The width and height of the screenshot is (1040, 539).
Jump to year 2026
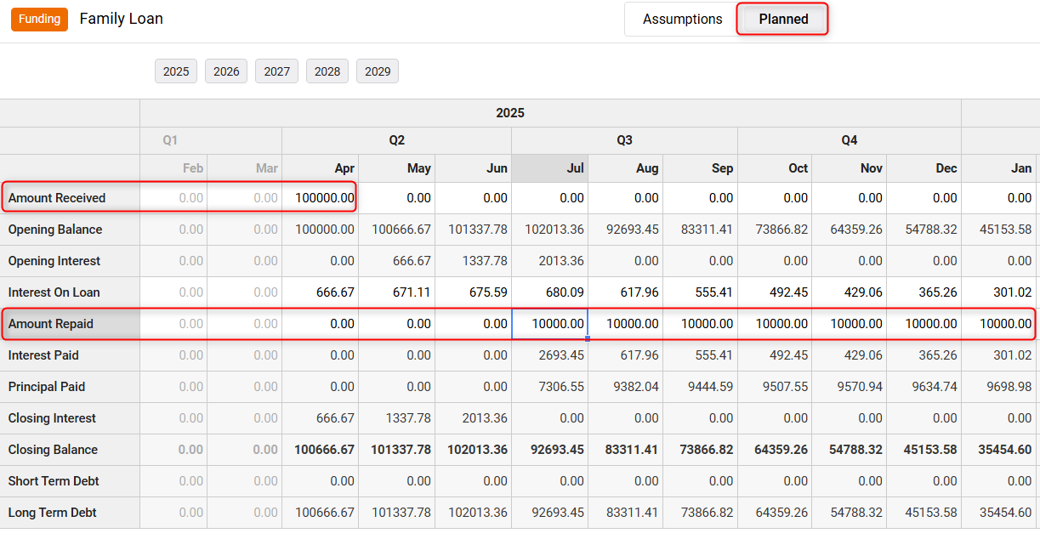pos(226,71)
